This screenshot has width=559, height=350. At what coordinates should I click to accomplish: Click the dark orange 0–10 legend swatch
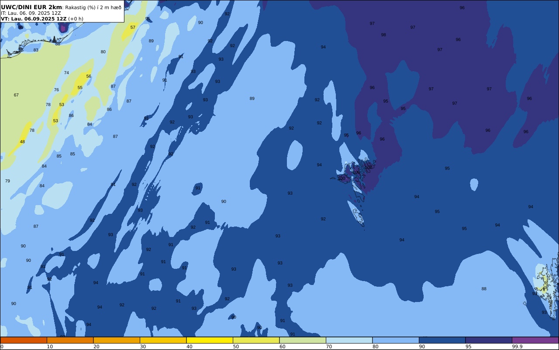[x=24, y=340]
